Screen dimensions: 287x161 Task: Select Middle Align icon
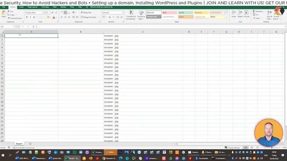tap(65, 13)
